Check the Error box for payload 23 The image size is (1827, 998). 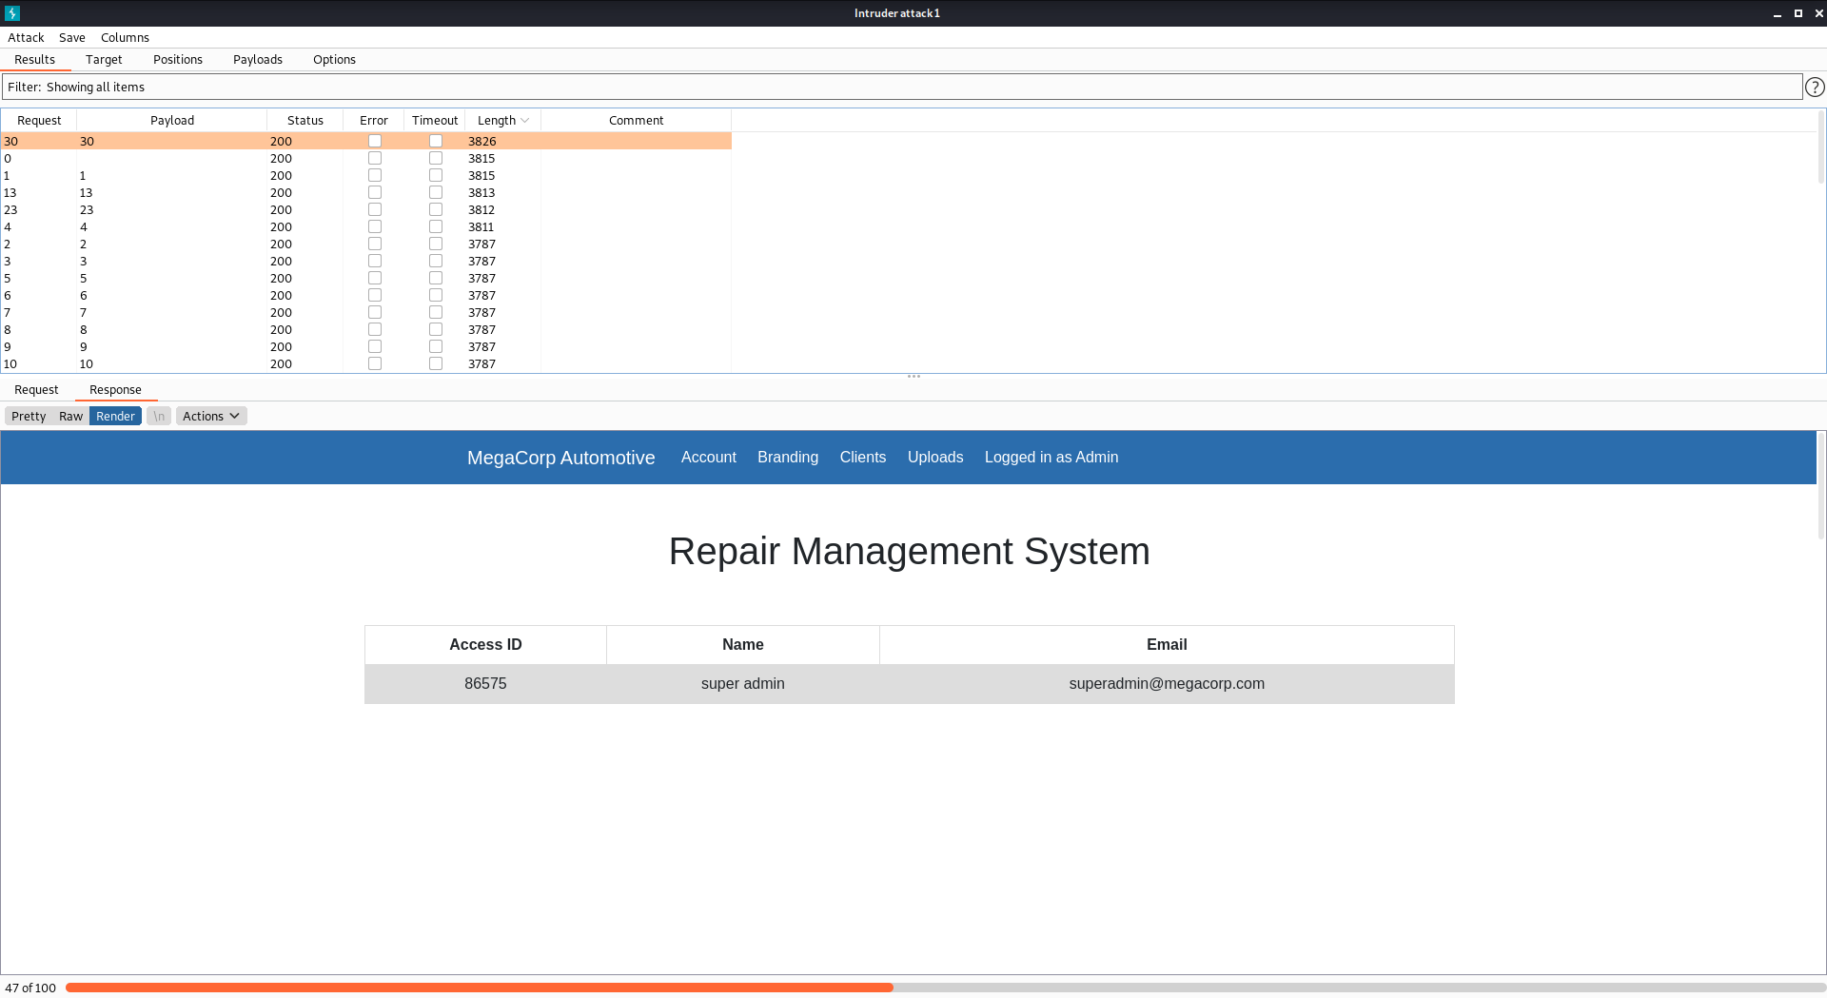point(375,209)
